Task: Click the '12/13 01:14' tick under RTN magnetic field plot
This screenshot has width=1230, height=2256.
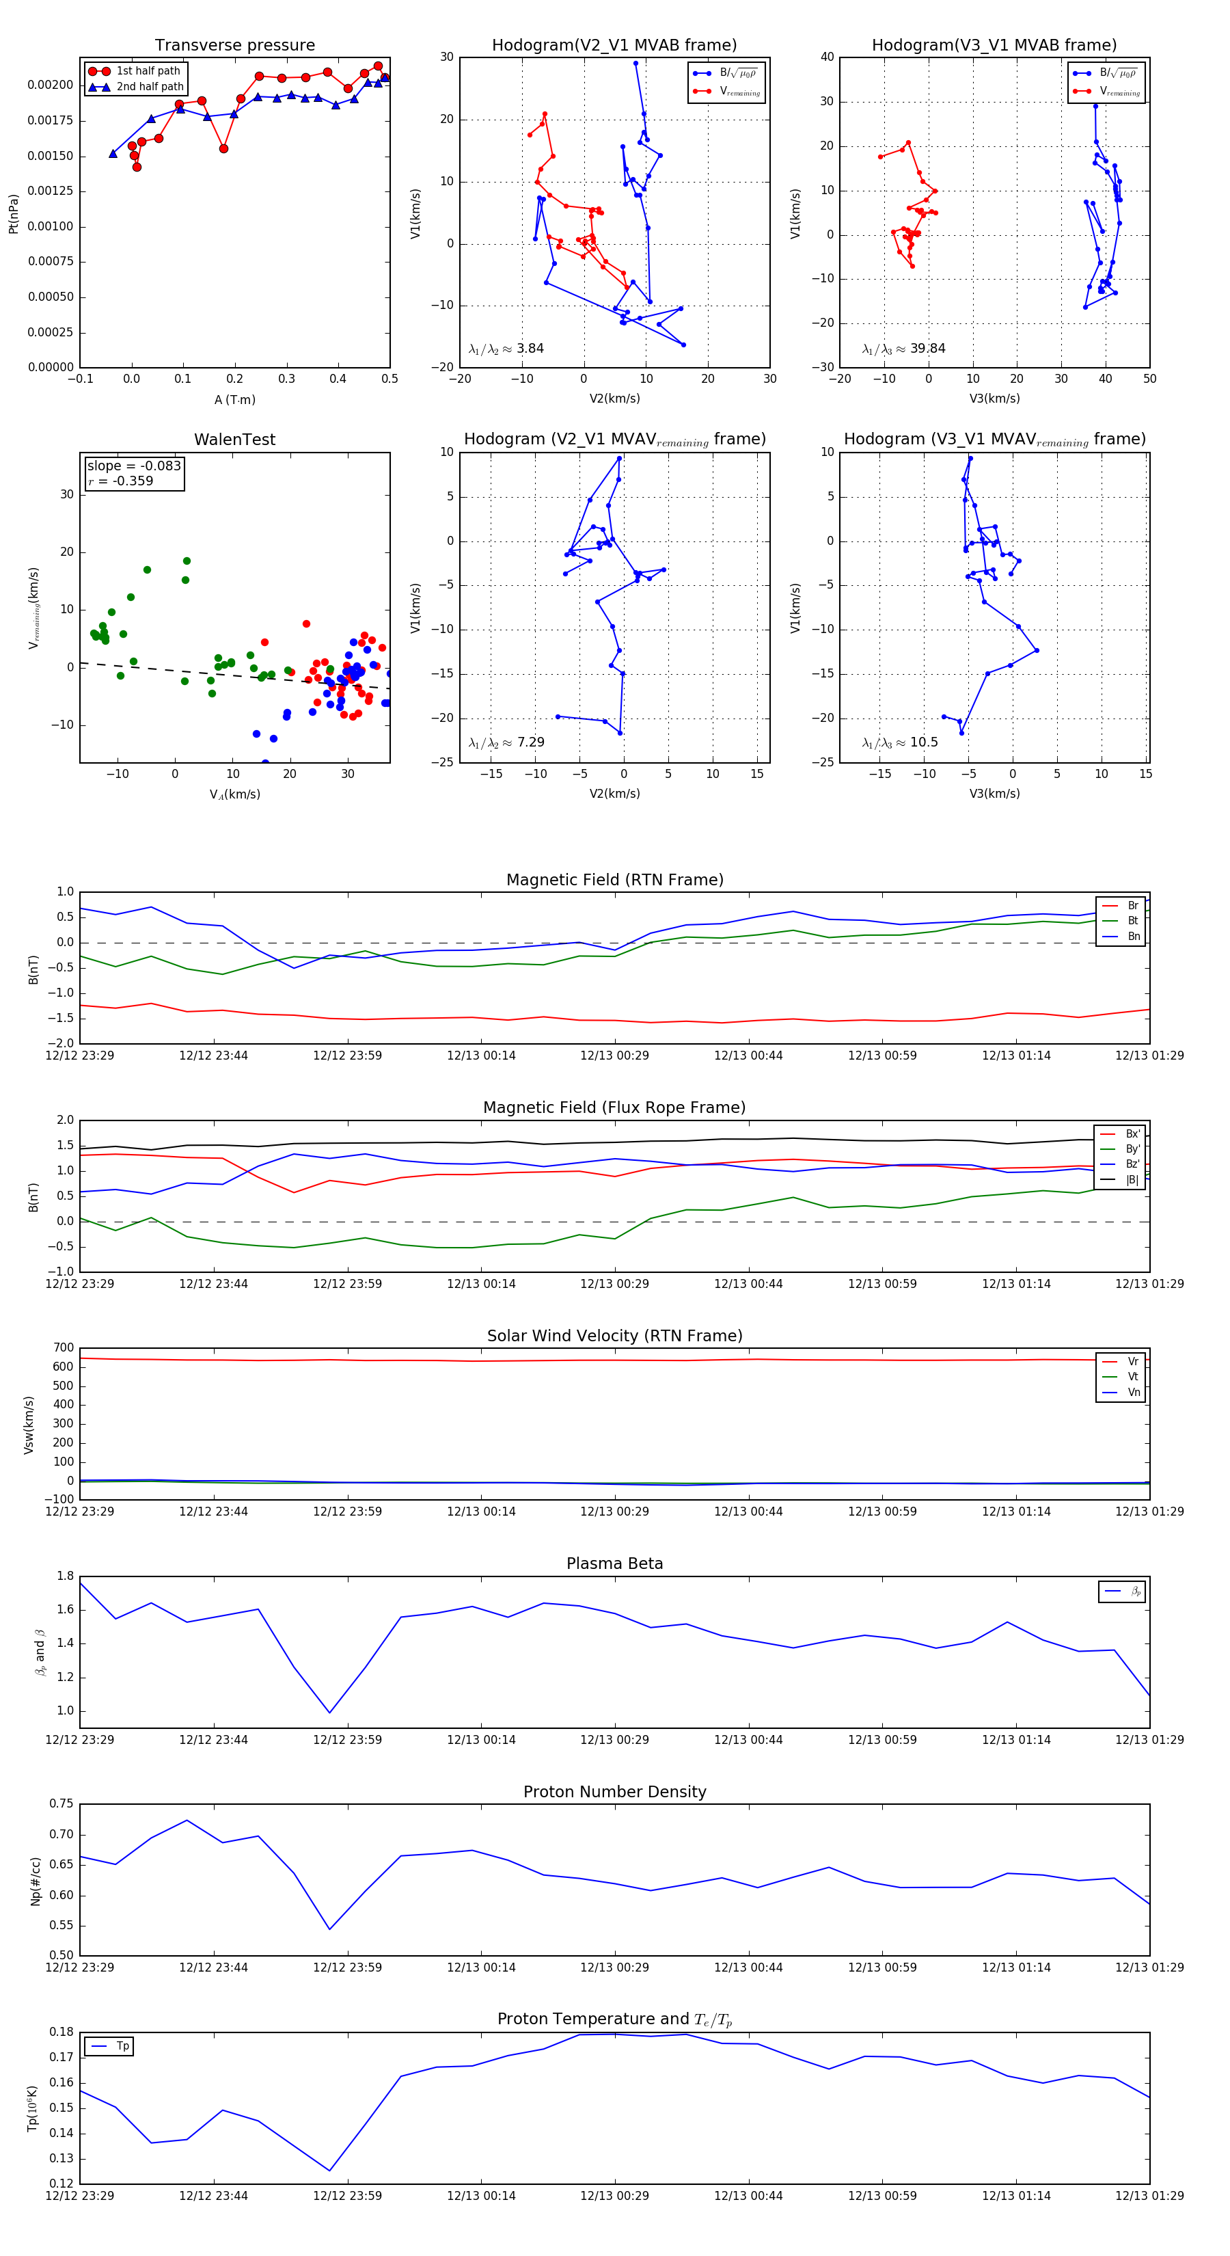Action: (1016, 1056)
